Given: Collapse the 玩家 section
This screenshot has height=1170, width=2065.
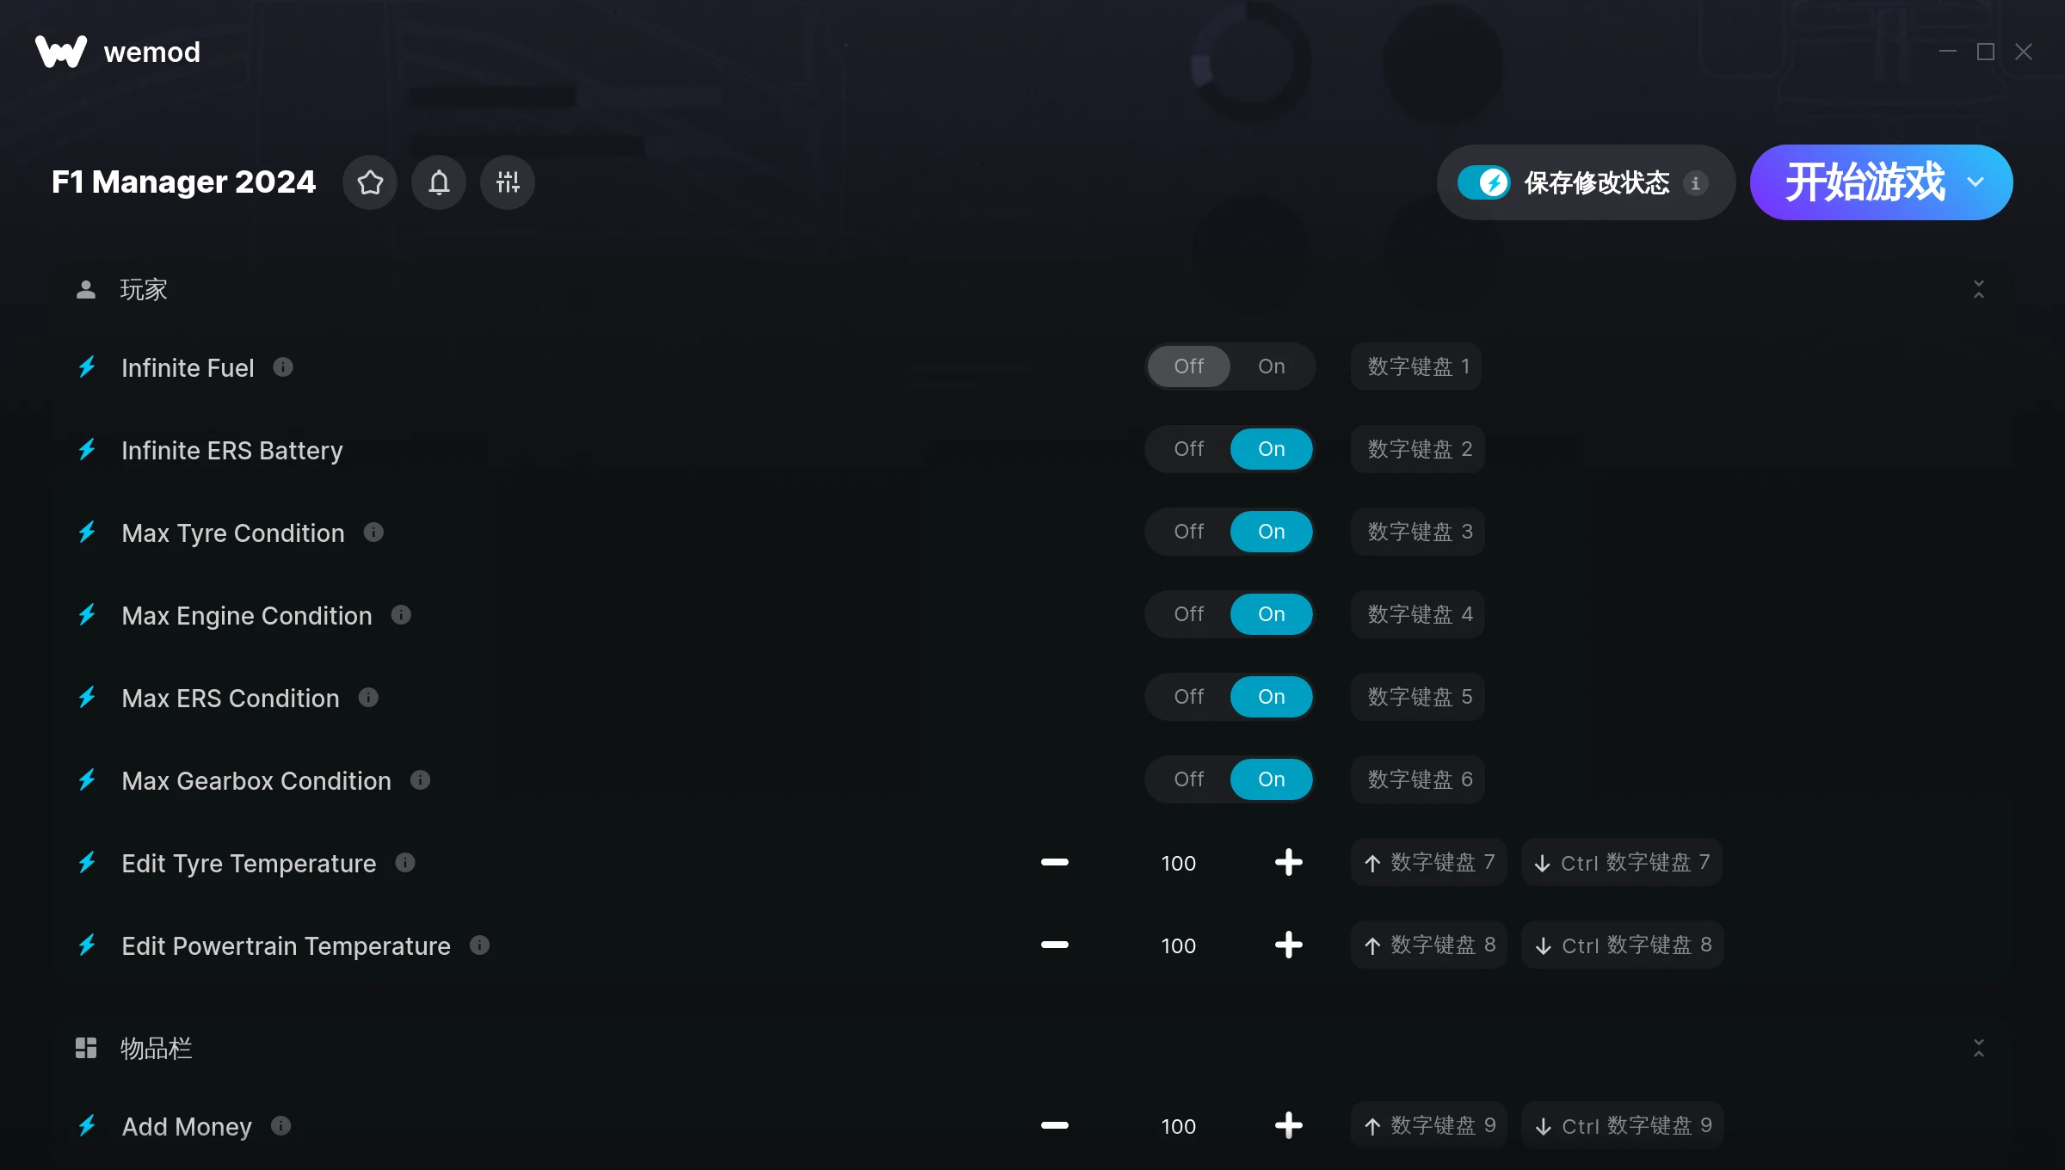Looking at the screenshot, I should coord(1979,289).
